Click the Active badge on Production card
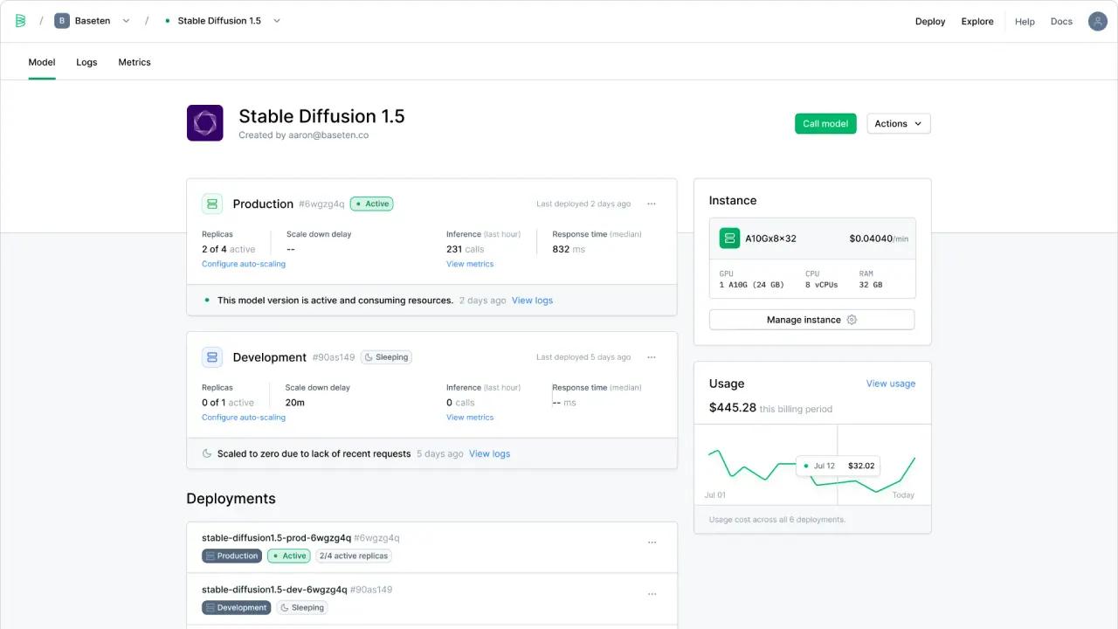This screenshot has width=1118, height=629. (x=372, y=204)
